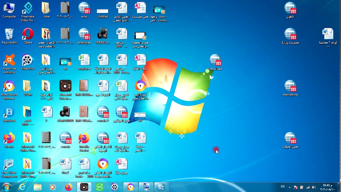The image size is (341, 192).
Task: Select the ملف الدرجات data file icon
Action: (x=215, y=62)
